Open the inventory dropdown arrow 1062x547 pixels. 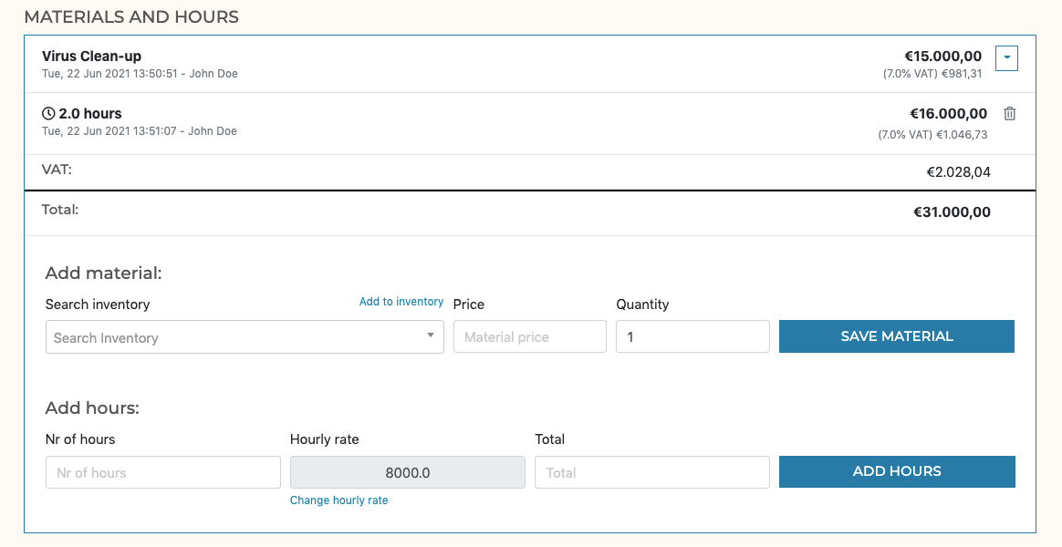[x=430, y=336]
